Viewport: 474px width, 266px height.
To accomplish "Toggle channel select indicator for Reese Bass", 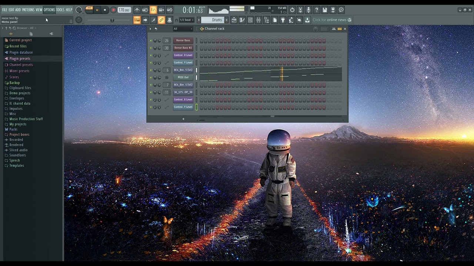I will [197, 41].
